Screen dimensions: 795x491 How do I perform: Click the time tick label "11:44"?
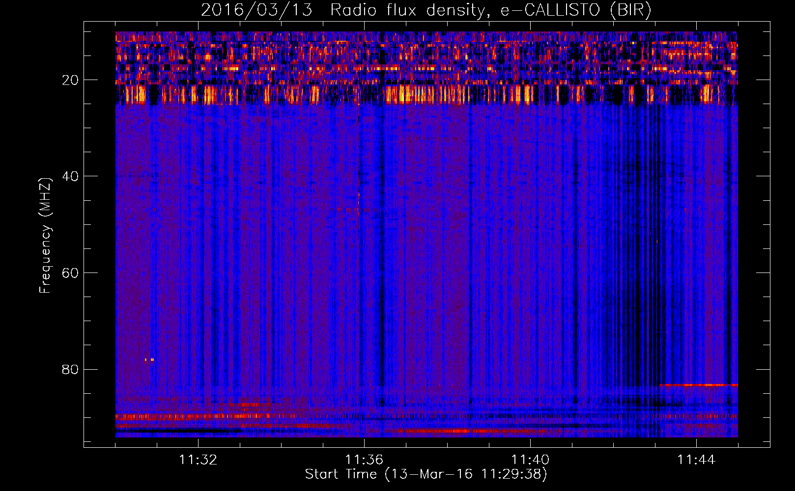(696, 460)
